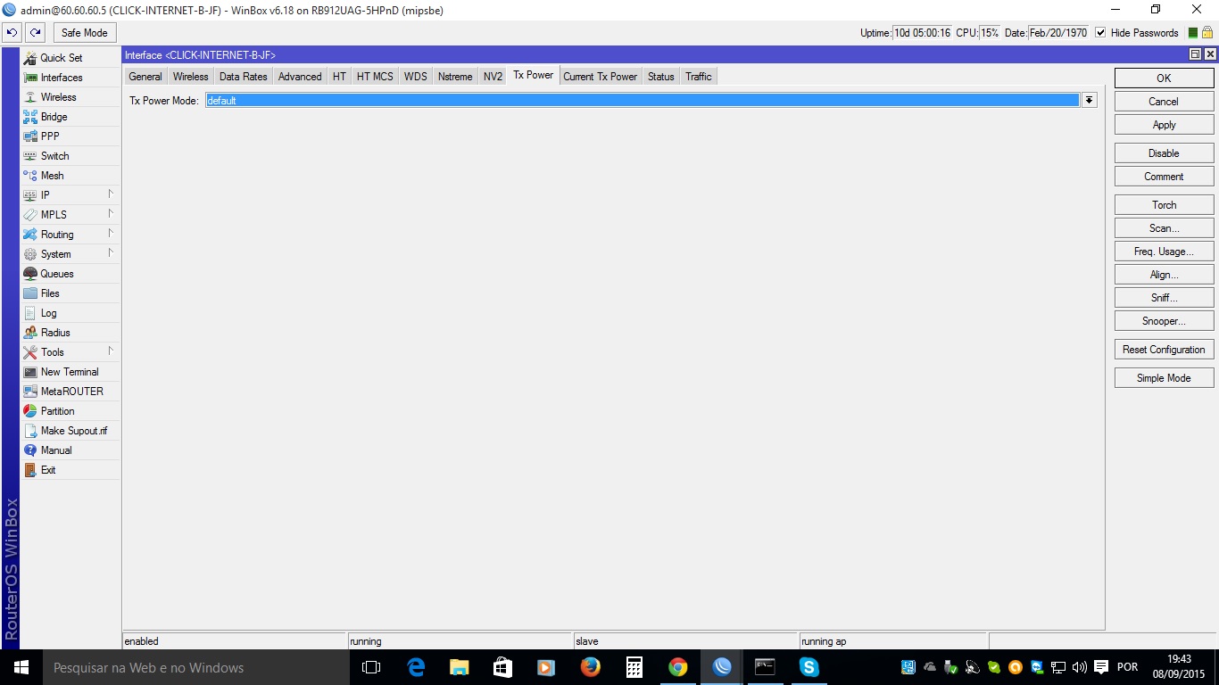
Task: Open the Wireless menu in the sidebar
Action: pos(70,97)
